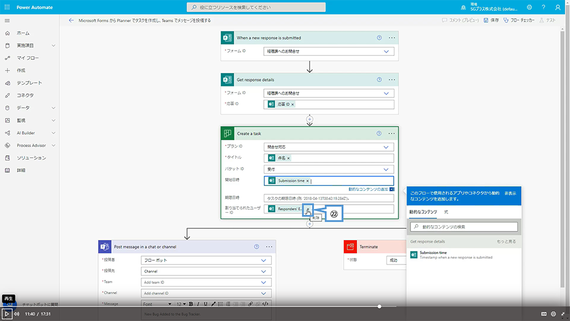Collapse the left navigation hamburger menu
570x321 pixels.
tap(7, 21)
